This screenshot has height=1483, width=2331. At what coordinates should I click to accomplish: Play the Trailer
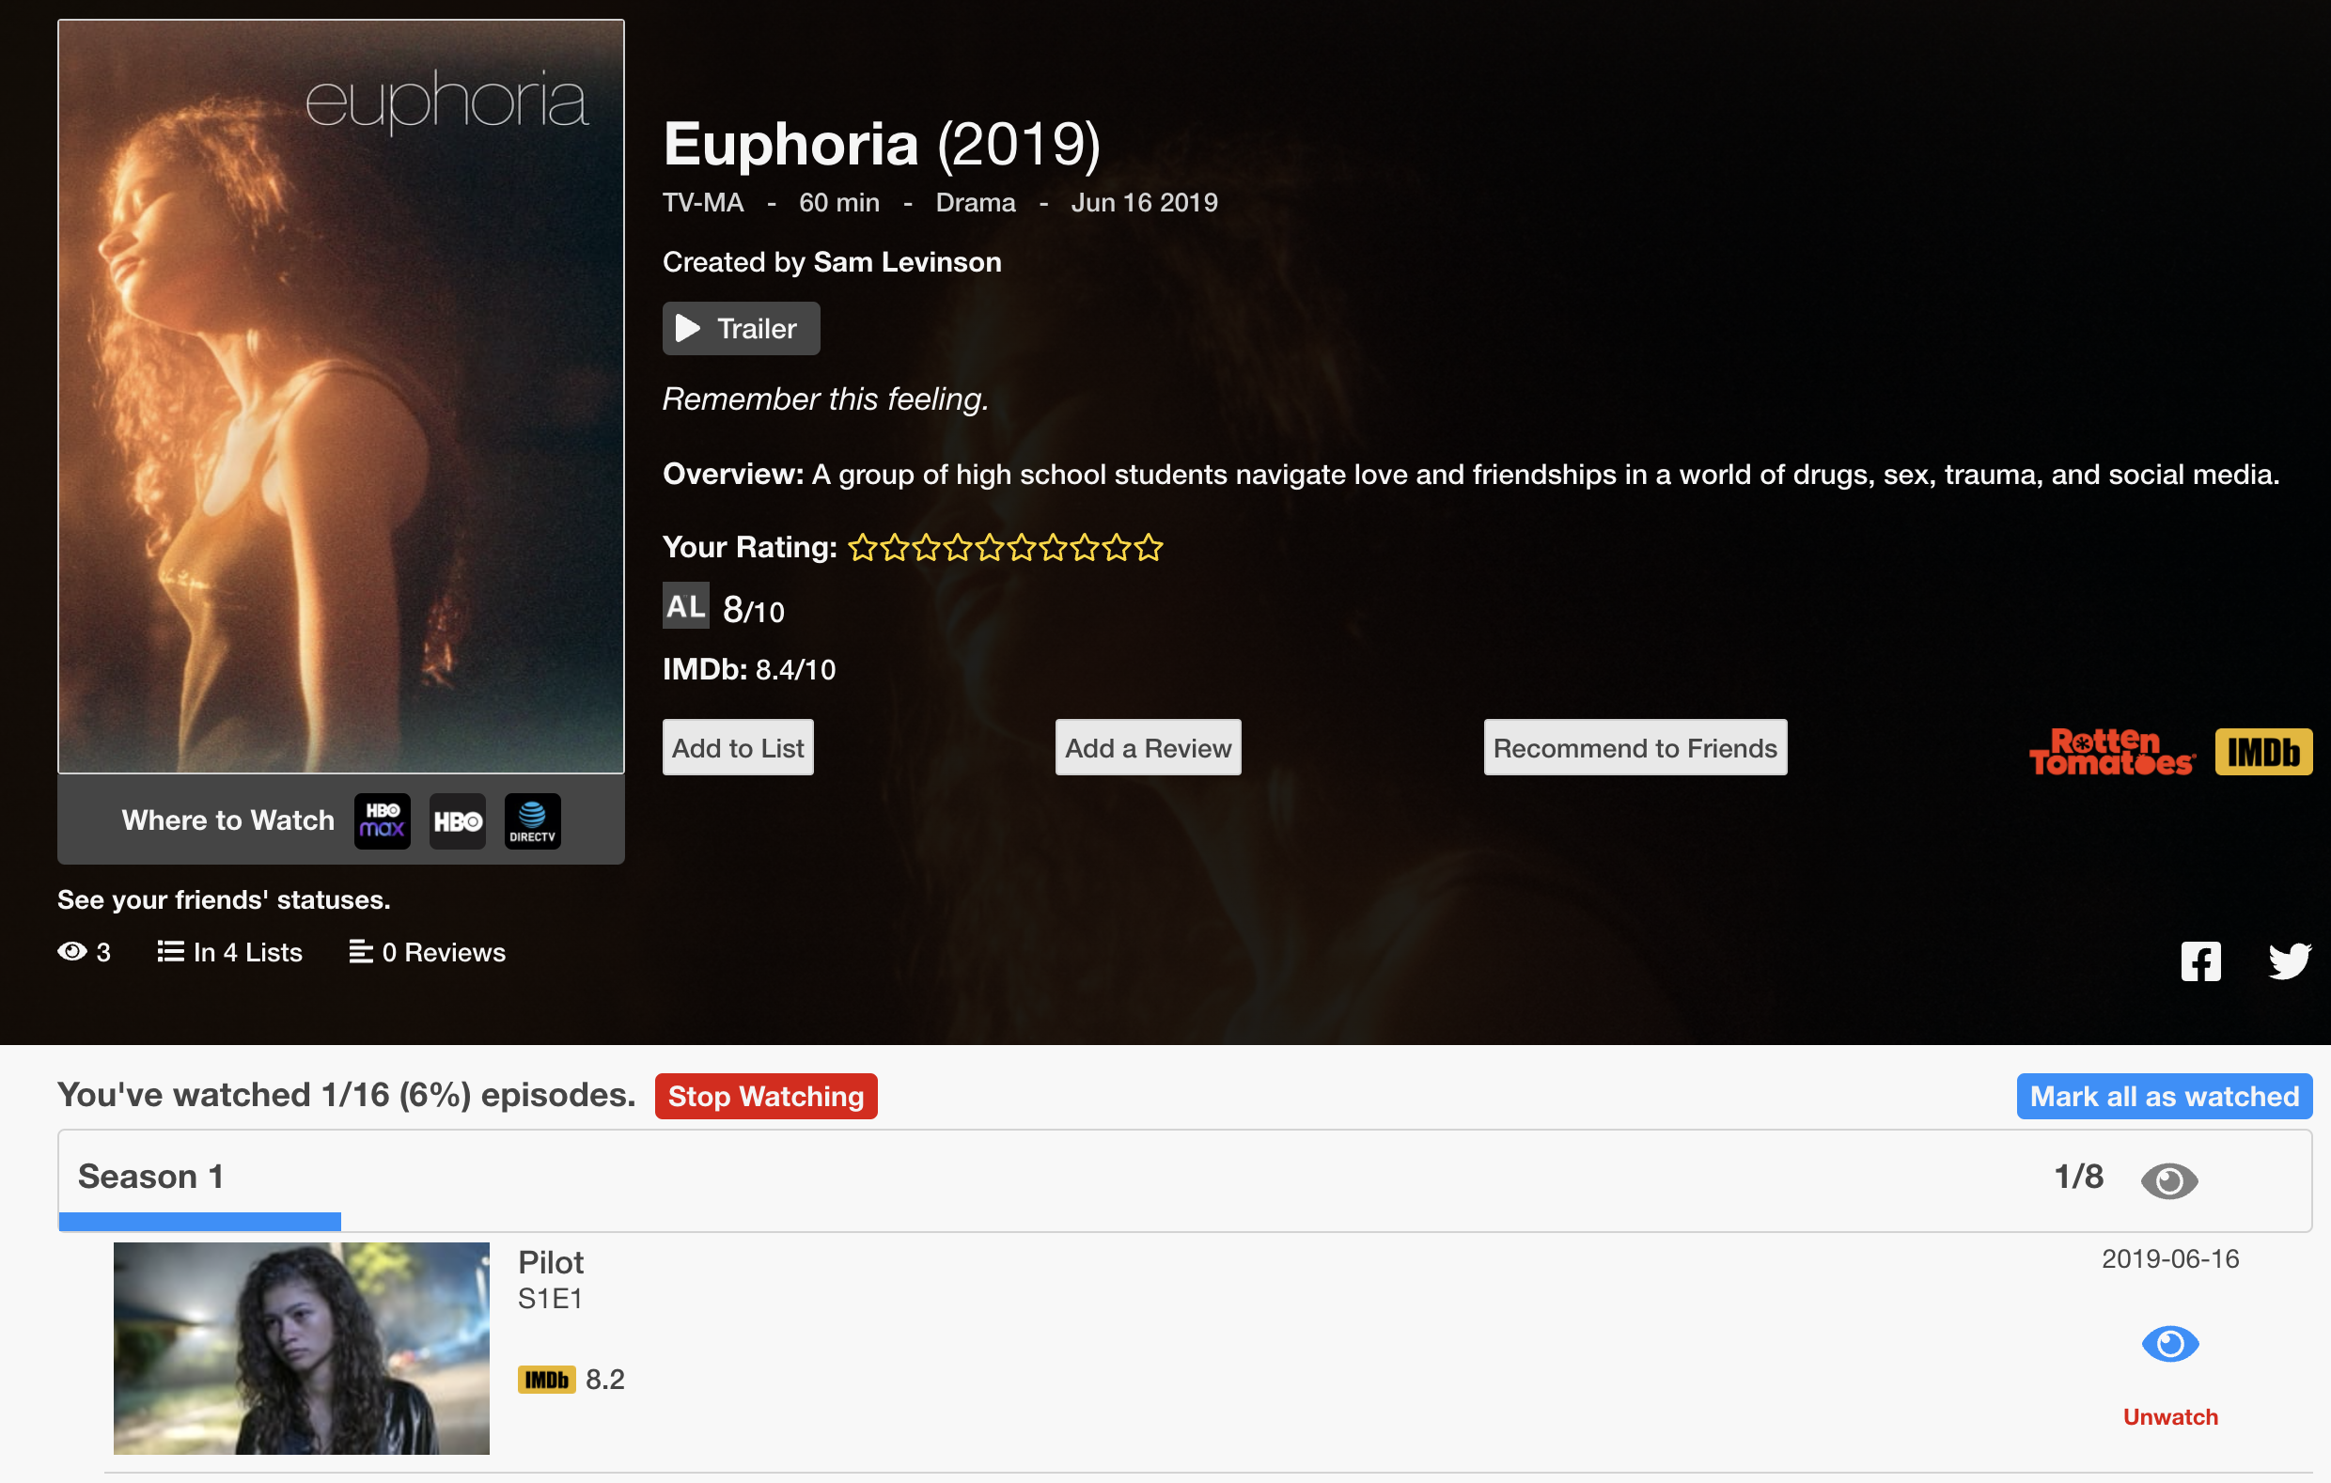click(741, 328)
